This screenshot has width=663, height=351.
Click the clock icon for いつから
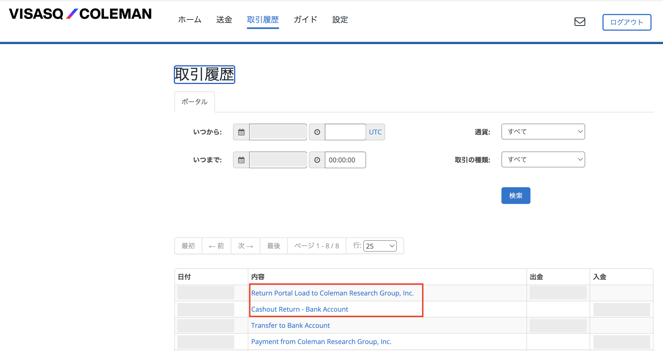(x=317, y=132)
